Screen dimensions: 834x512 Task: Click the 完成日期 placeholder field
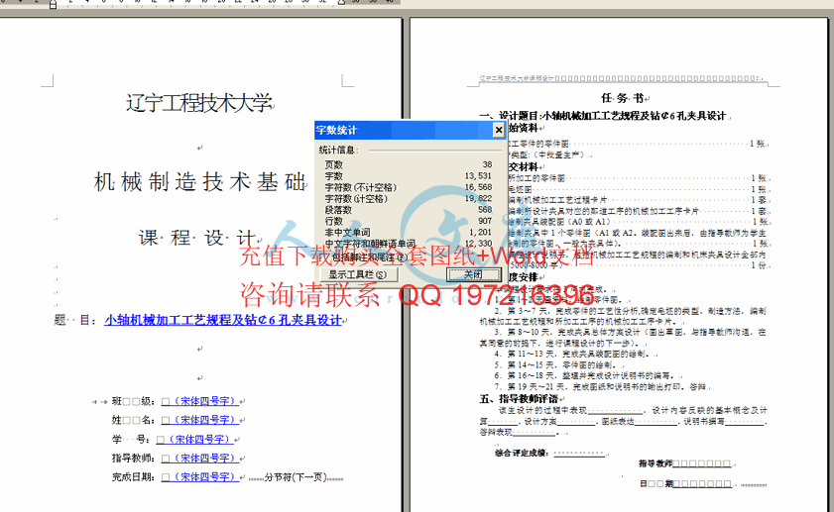click(199, 477)
